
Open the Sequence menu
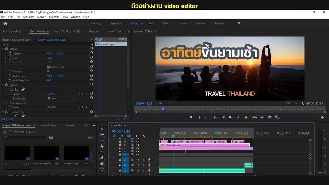coord(29,17)
